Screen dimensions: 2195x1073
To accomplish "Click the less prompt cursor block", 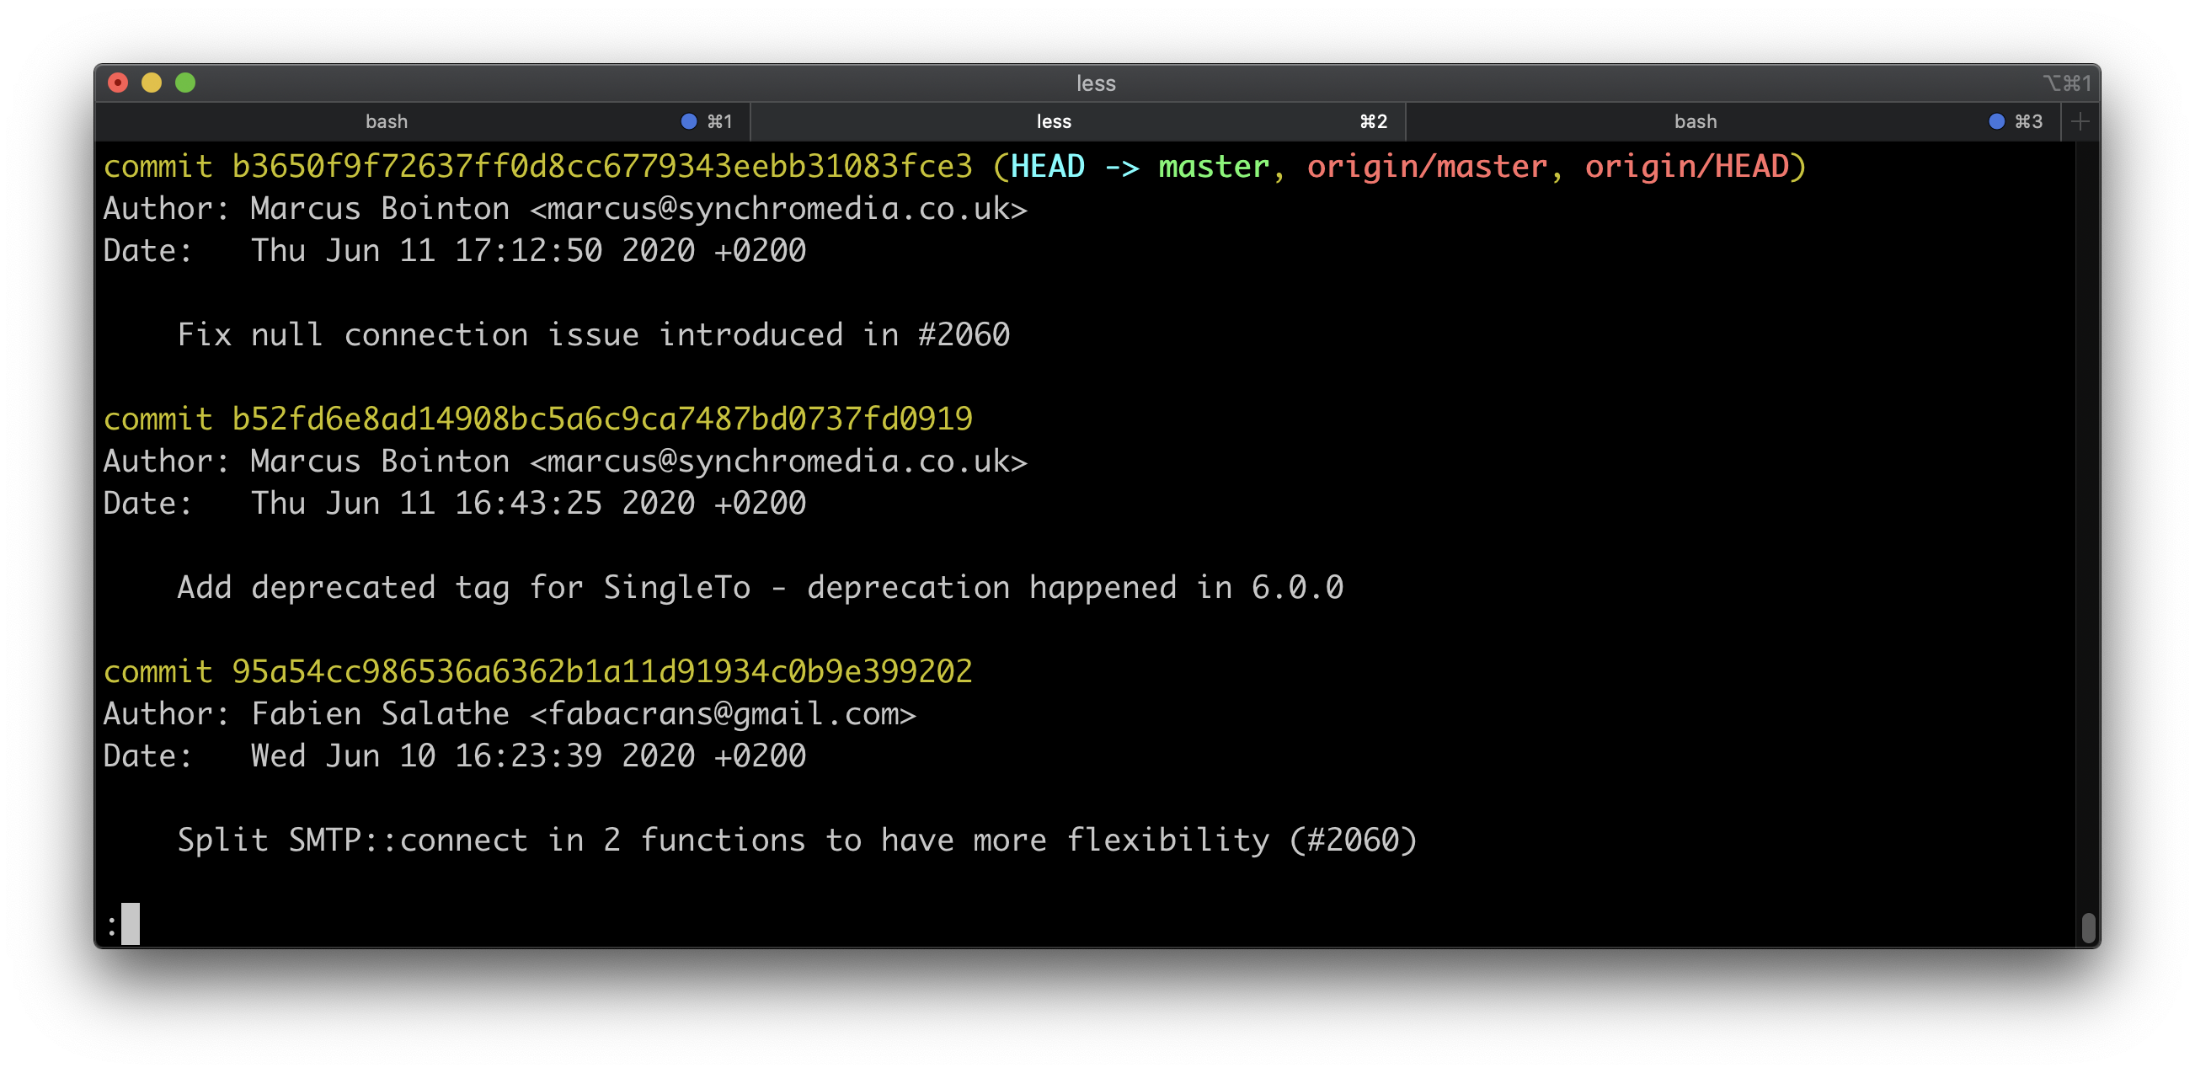I will click(x=131, y=924).
